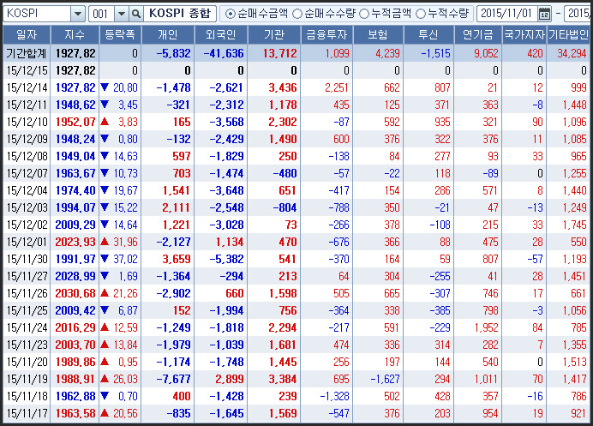Select the 순매수수량 radio button
The height and width of the screenshot is (426, 593).
click(297, 14)
